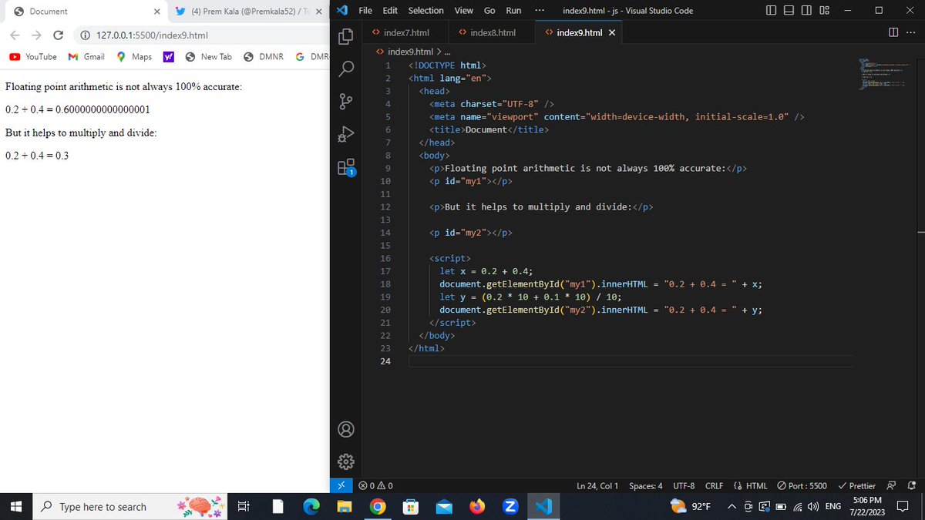The height and width of the screenshot is (520, 925).
Task: Open the New Tab bookmark
Action: coord(208,57)
